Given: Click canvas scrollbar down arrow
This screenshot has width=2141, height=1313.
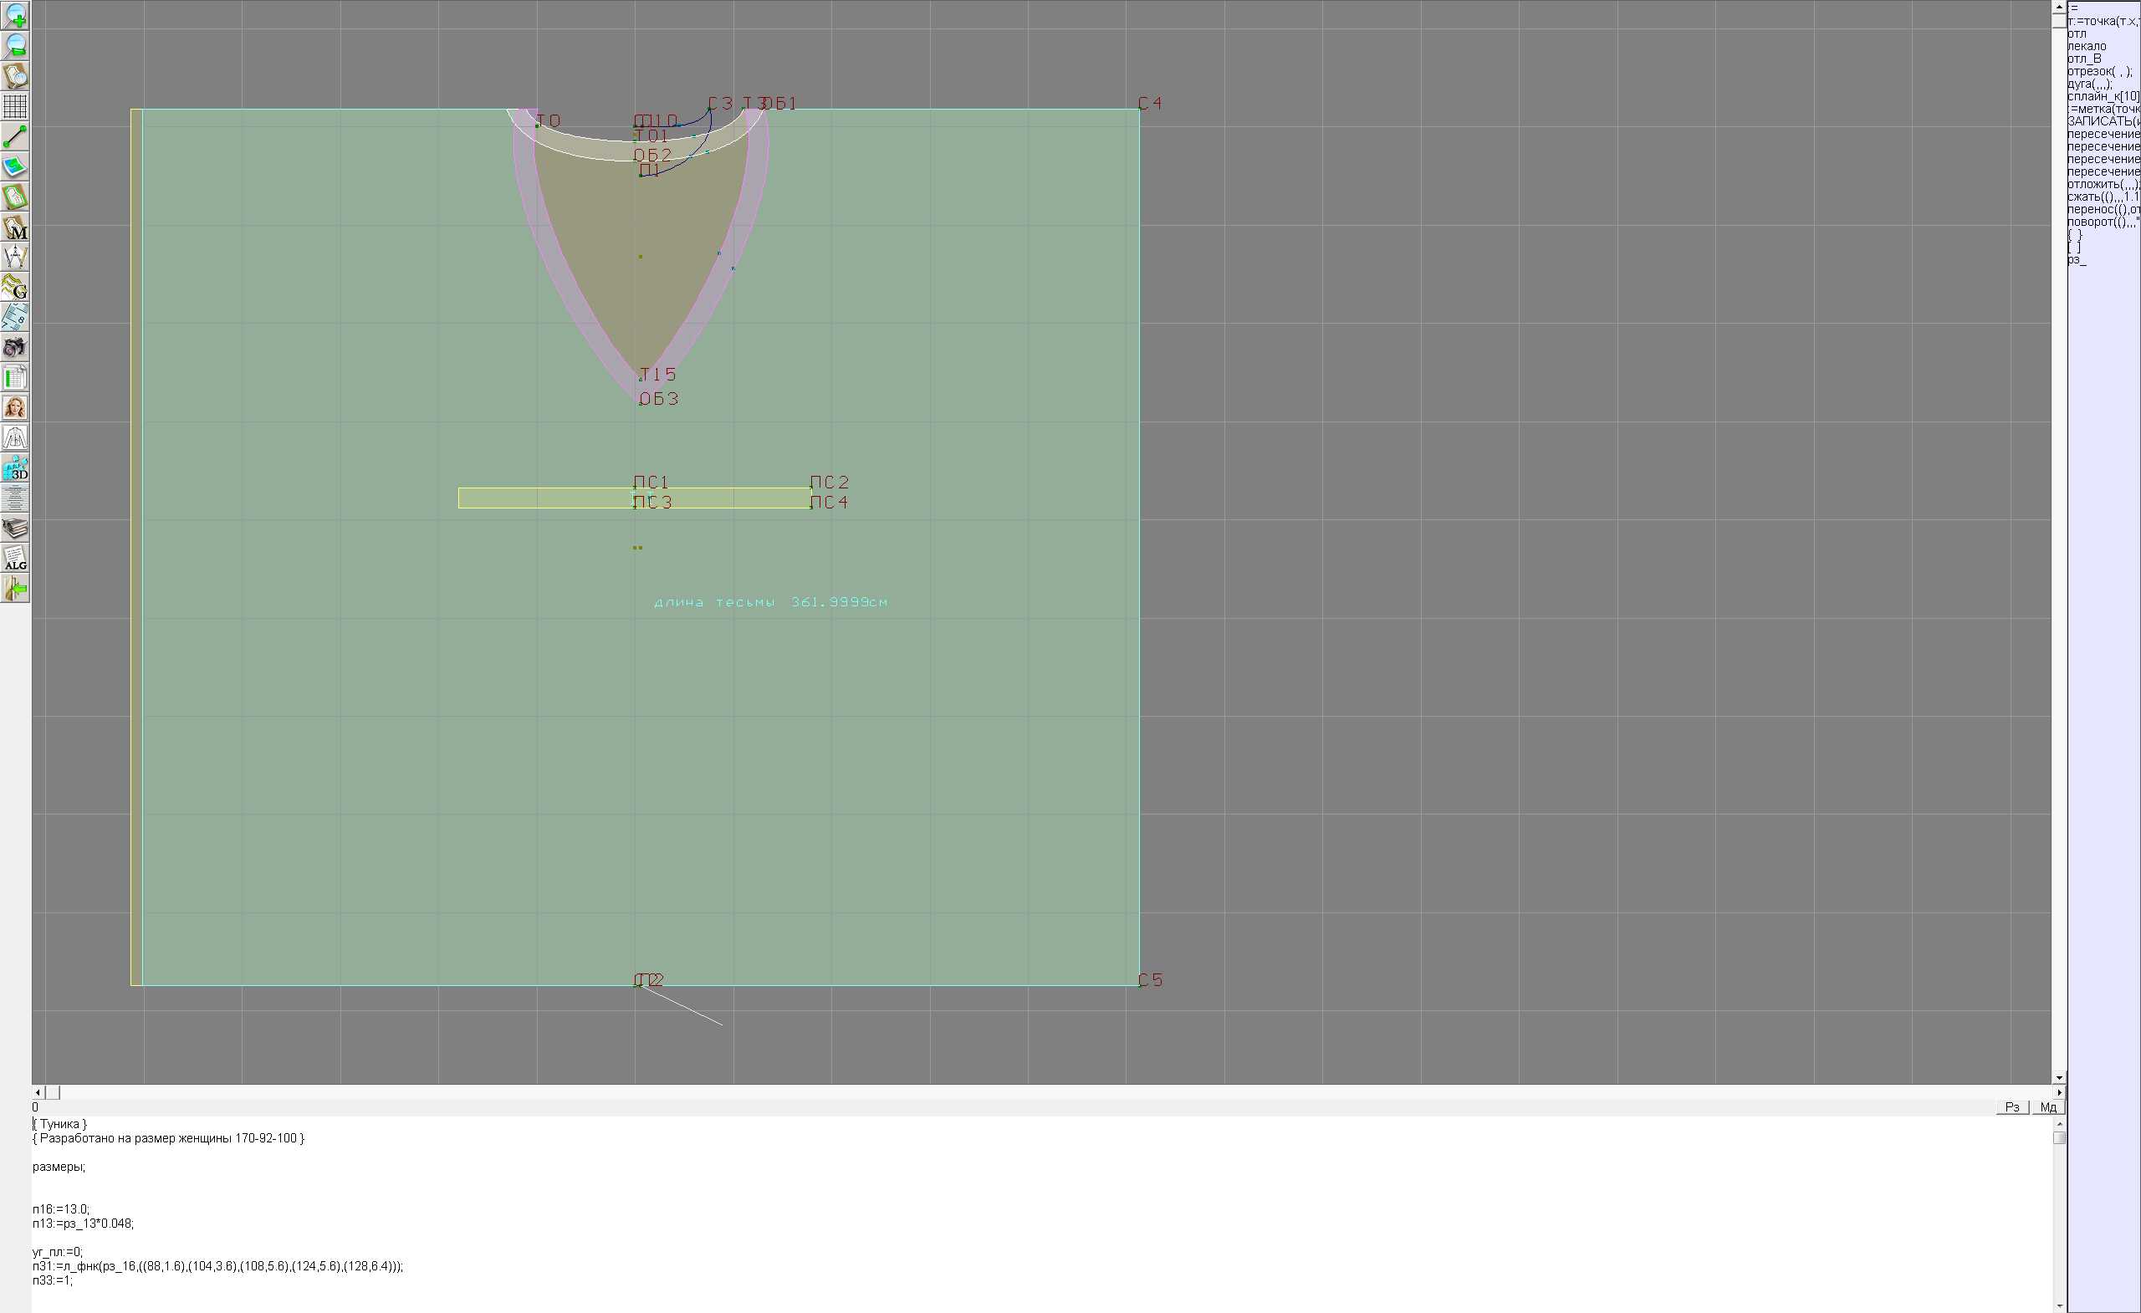Looking at the screenshot, I should click(2059, 1078).
